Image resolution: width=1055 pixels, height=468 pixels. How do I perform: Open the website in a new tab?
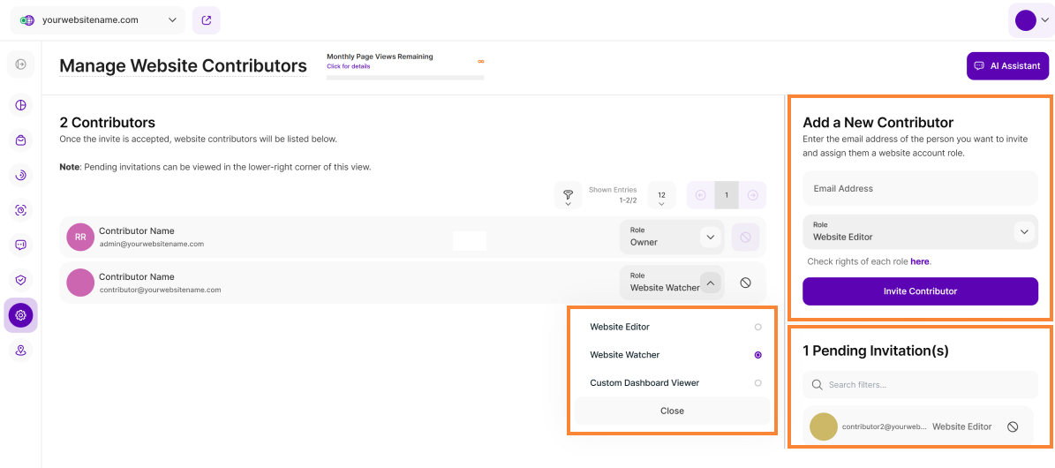click(x=206, y=20)
